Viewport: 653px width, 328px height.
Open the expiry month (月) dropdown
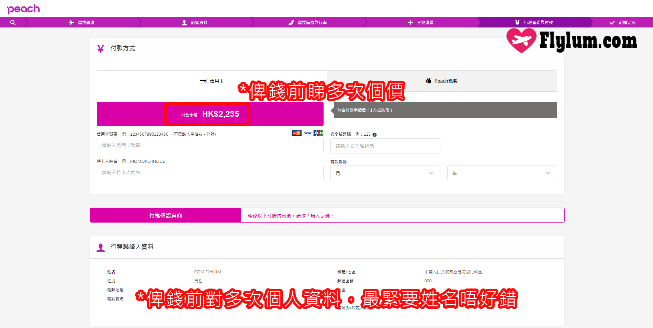click(385, 173)
